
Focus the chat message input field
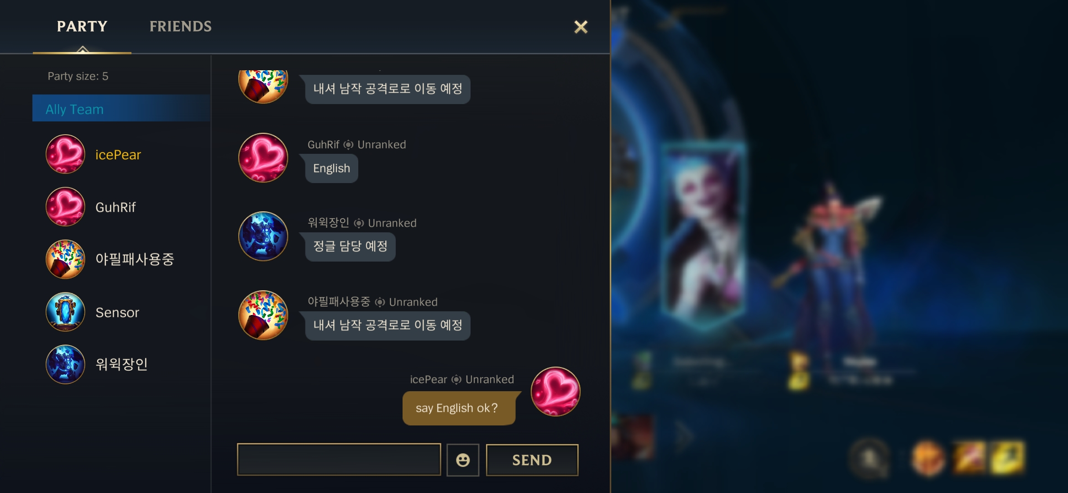(339, 459)
